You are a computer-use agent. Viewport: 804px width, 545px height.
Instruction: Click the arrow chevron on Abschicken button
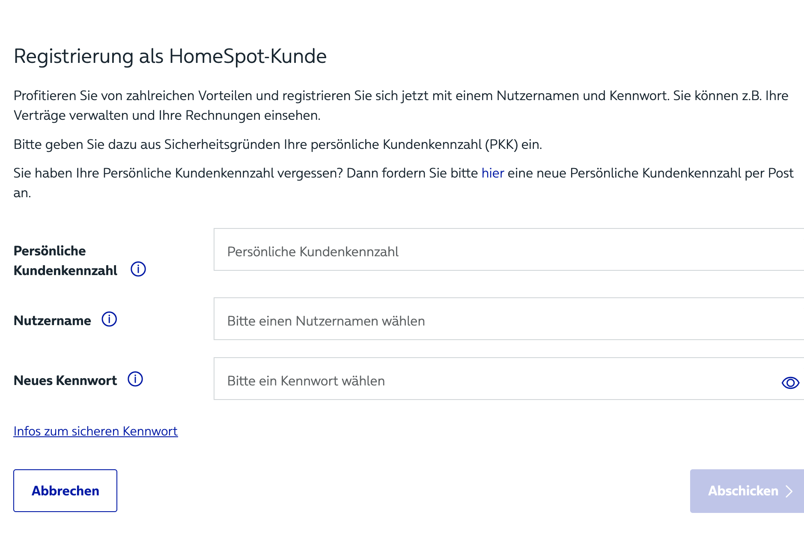(x=789, y=491)
